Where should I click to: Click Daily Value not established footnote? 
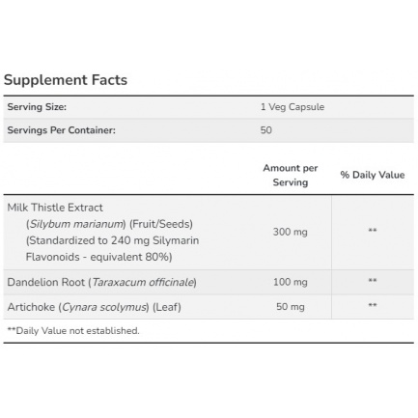pyautogui.click(x=73, y=331)
